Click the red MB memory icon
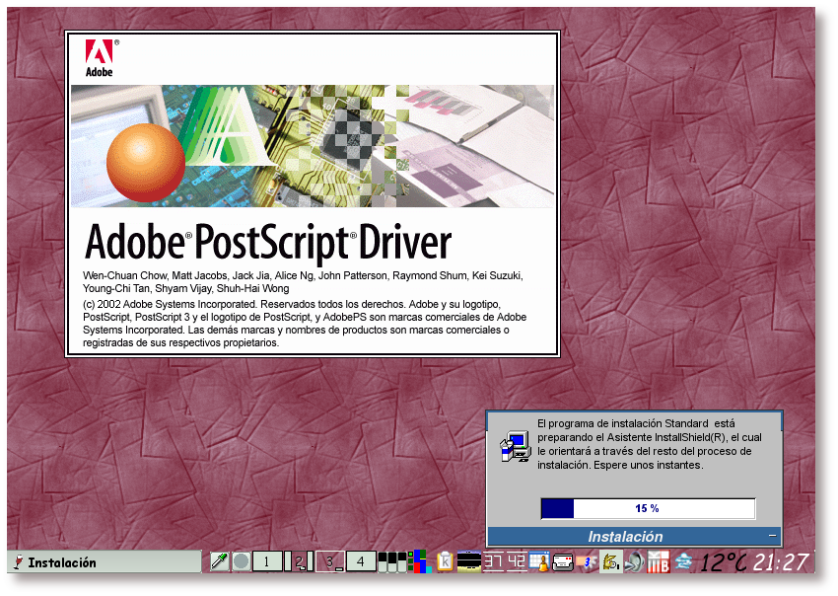 coord(658,561)
